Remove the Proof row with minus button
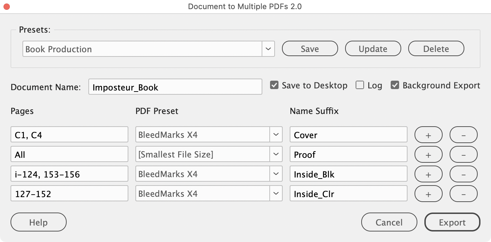The width and height of the screenshot is (491, 242). pos(463,155)
